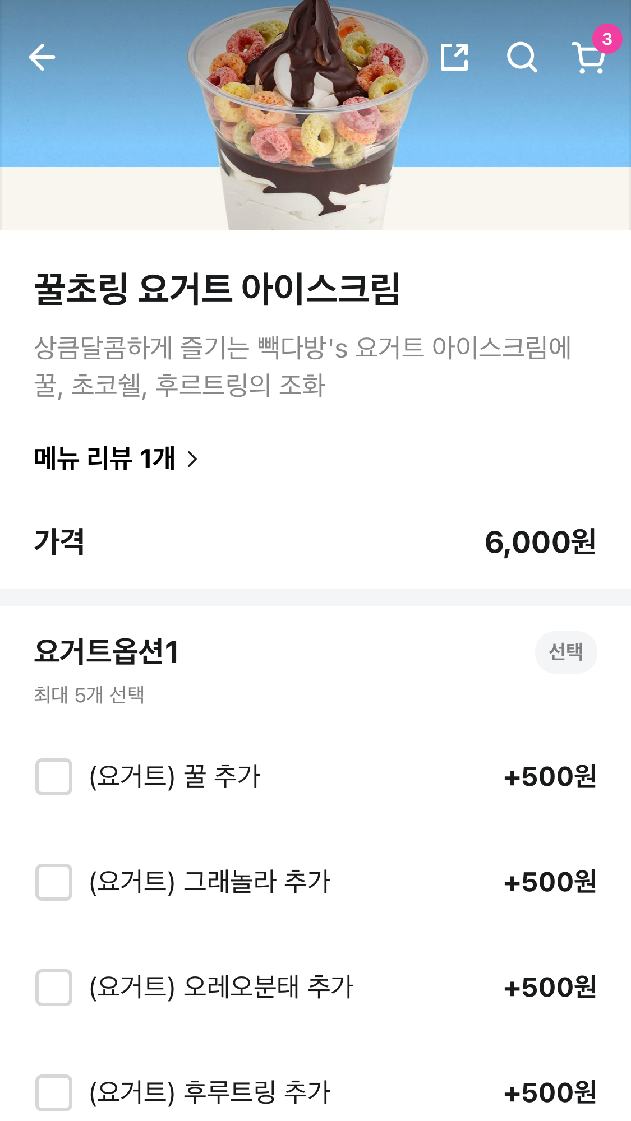Click the 최대 5개 선택 hint text
This screenshot has width=631, height=1121.
89,695
